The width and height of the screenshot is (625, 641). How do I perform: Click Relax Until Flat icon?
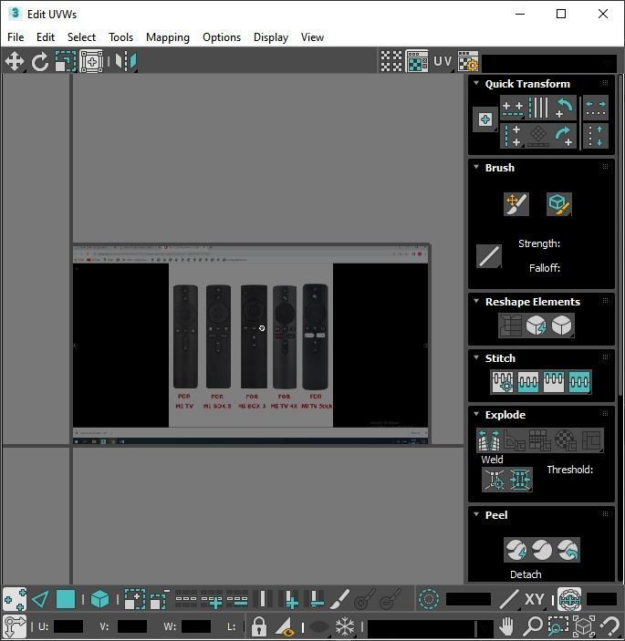tap(536, 326)
